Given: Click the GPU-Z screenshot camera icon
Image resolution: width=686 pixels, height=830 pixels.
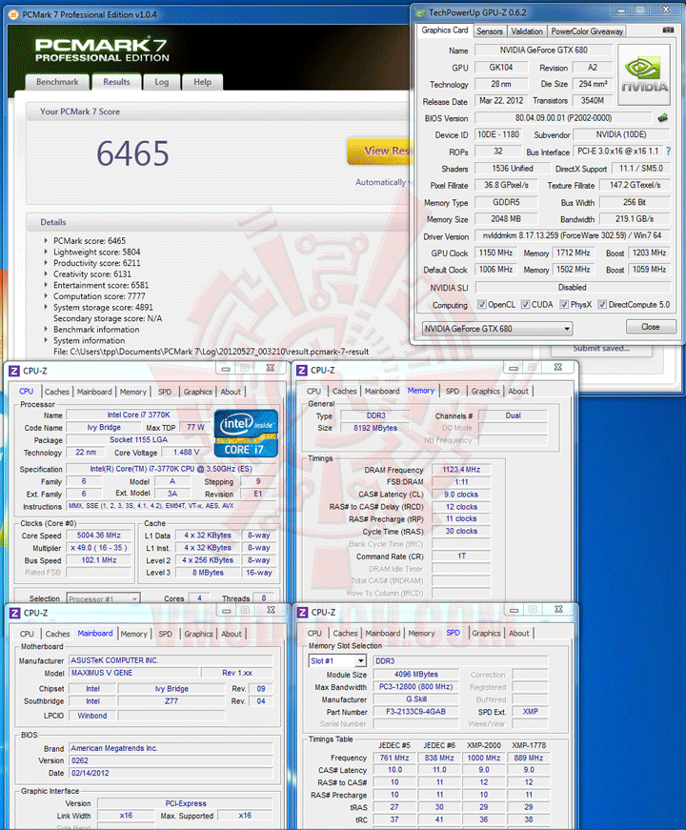Looking at the screenshot, I should (669, 30).
